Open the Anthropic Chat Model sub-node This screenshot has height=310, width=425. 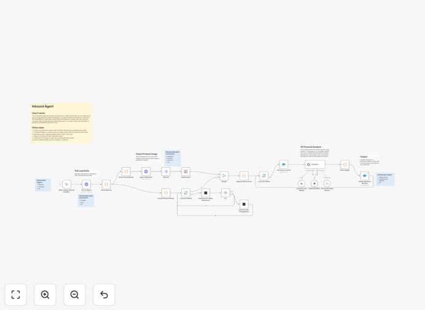point(302,184)
